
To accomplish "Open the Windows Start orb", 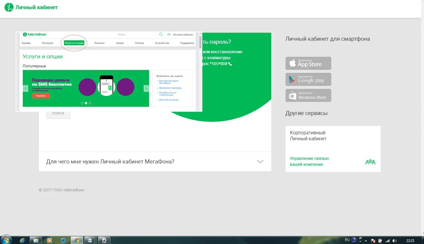I will (6, 240).
